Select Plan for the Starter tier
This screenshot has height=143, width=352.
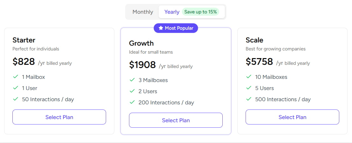[x=59, y=117]
